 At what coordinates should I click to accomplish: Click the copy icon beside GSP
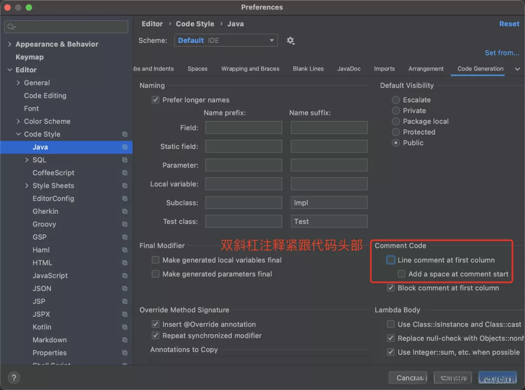click(125, 237)
